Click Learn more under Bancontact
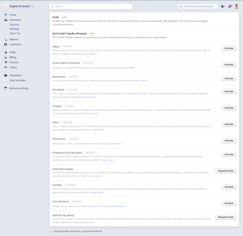243x236 pixels. [141, 81]
